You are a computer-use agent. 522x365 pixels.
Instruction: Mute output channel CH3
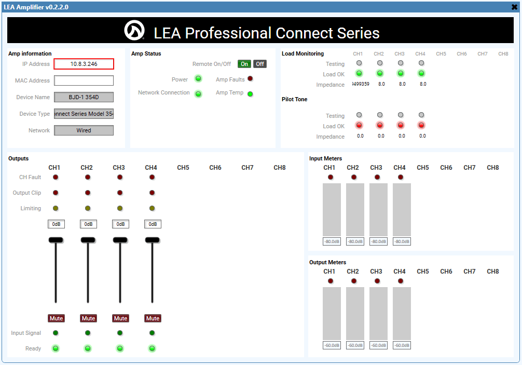[120, 318]
